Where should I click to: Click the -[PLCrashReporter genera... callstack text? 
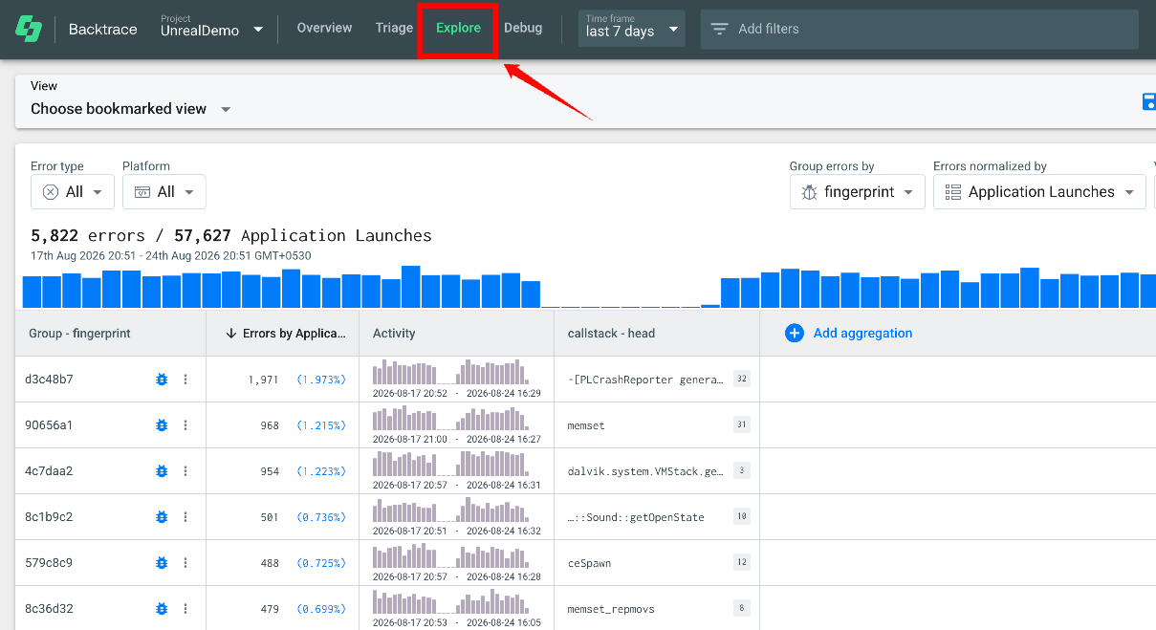645,380
